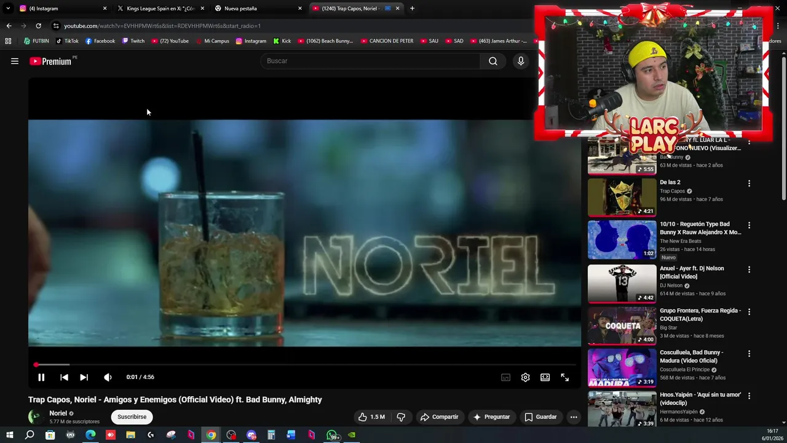
Task: View site information icon in address bar
Action: [56, 26]
